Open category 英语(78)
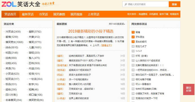 tap(10, 69)
